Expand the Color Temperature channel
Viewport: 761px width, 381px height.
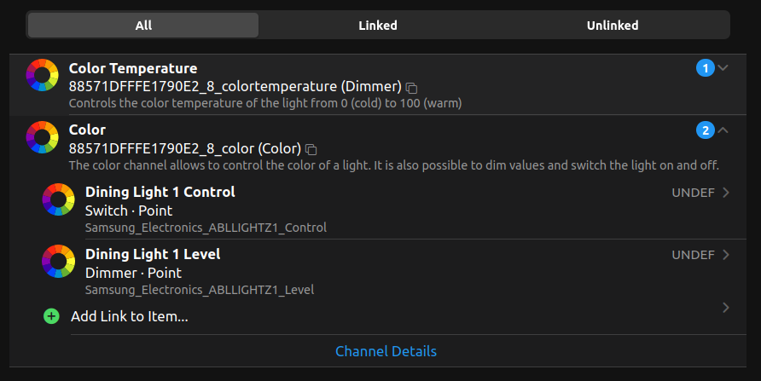[723, 68]
